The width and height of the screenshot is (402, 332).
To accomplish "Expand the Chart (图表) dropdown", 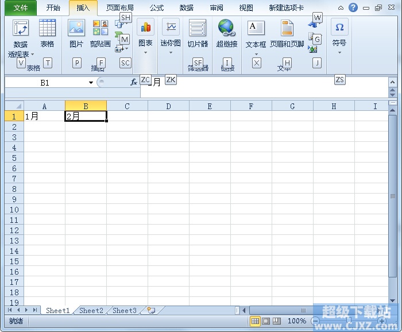I will (145, 52).
